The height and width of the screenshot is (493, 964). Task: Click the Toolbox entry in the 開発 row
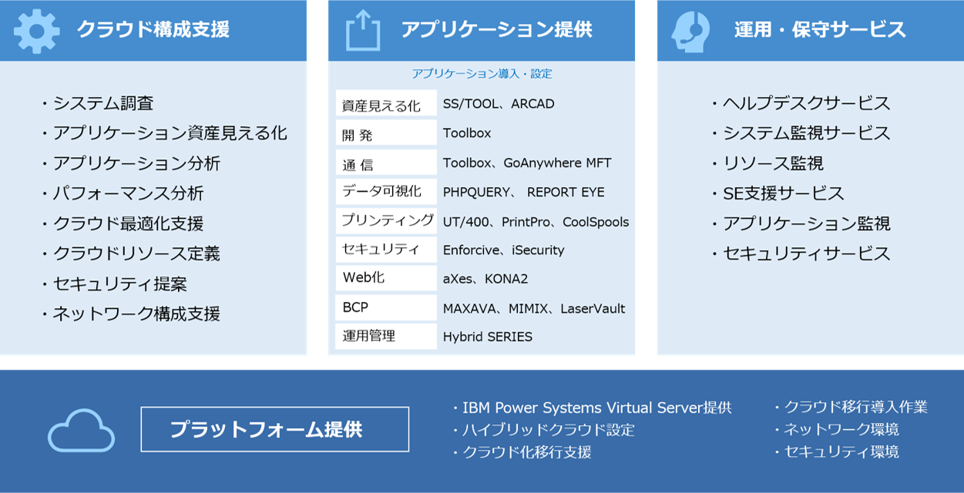click(x=467, y=132)
